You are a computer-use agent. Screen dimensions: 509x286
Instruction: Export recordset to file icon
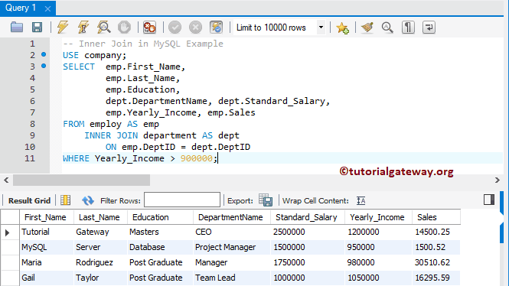click(x=266, y=200)
